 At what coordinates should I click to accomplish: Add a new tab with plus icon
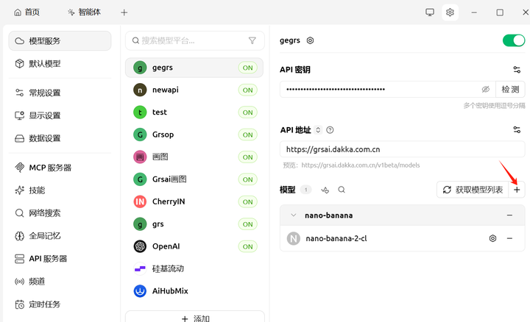click(124, 12)
